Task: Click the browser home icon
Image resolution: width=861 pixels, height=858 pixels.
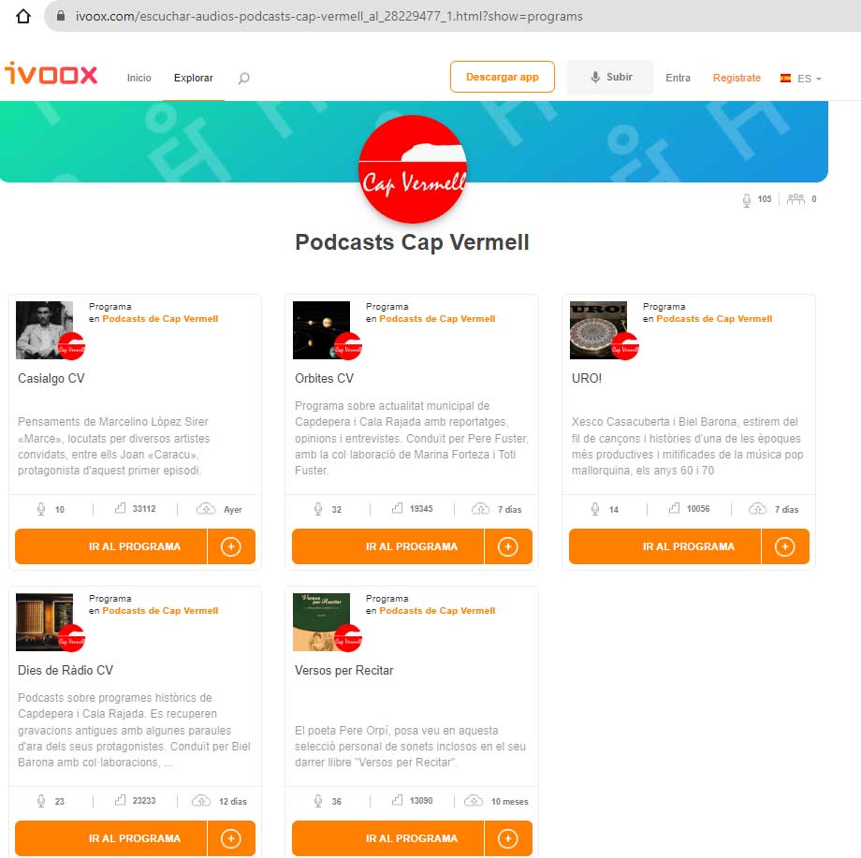Action: point(23,16)
